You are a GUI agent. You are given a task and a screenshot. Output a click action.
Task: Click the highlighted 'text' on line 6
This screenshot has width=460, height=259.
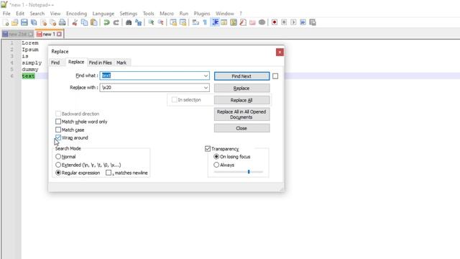[28, 76]
